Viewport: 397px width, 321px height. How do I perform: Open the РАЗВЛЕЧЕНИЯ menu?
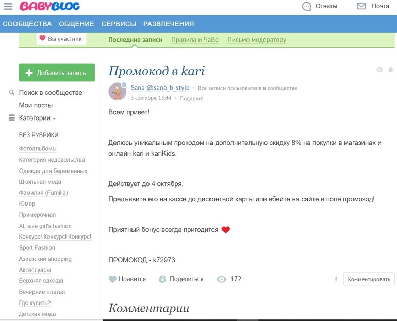coord(169,24)
